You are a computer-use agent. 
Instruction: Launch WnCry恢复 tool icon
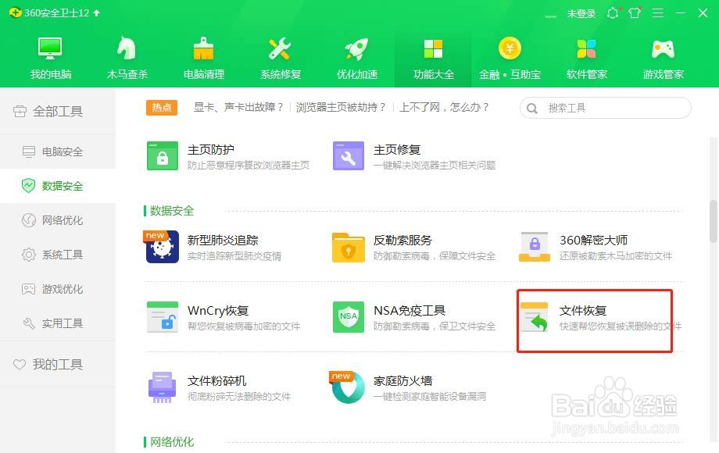[163, 317]
